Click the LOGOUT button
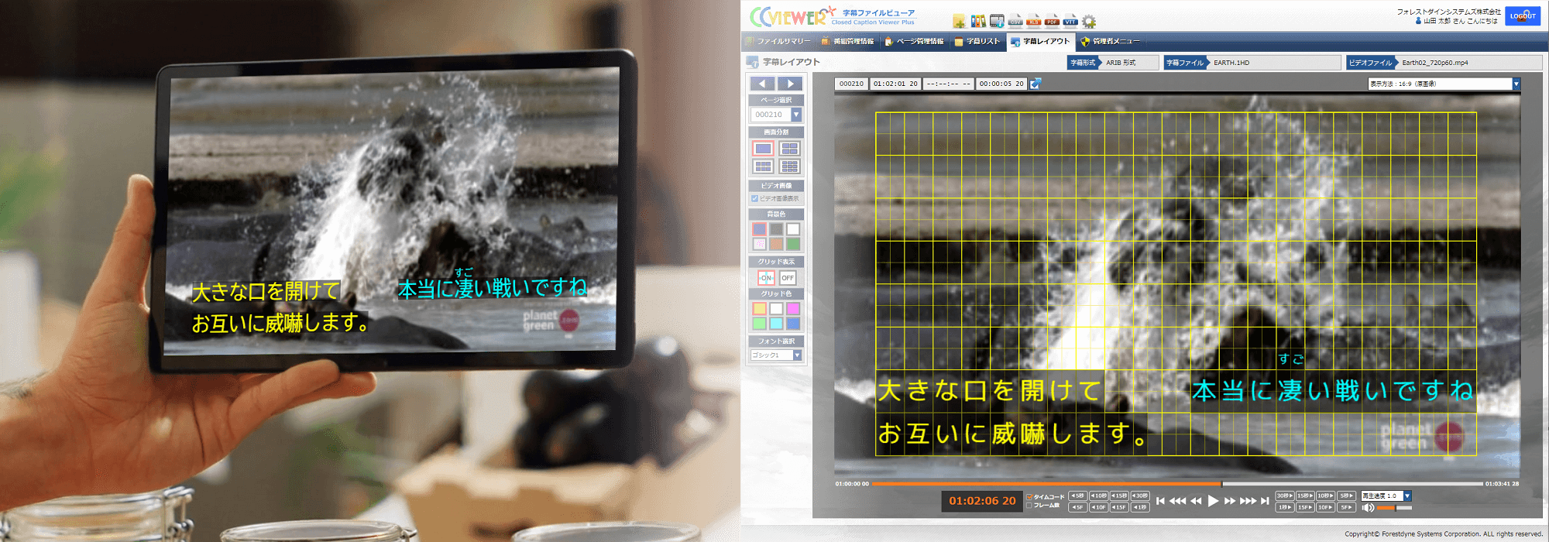Screen dimensions: 1549x542 pyautogui.click(x=1523, y=15)
